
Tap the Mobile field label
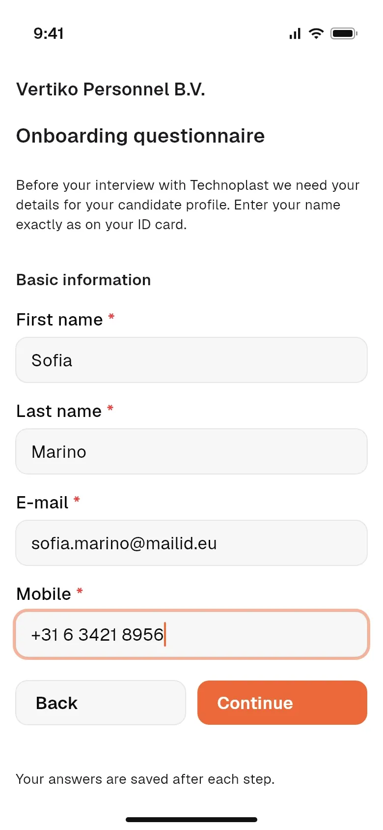(44, 594)
